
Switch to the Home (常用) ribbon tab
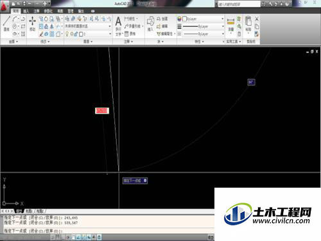15,11
